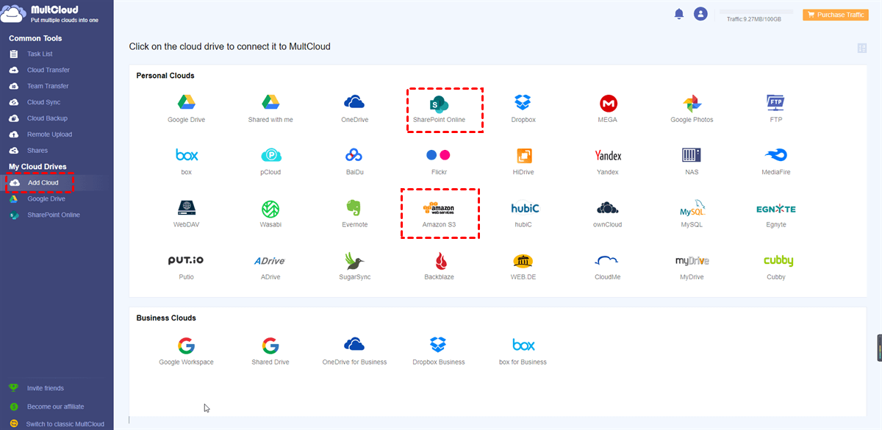This screenshot has height=430, width=882.
Task: Select box for Business icon
Action: pos(523,351)
